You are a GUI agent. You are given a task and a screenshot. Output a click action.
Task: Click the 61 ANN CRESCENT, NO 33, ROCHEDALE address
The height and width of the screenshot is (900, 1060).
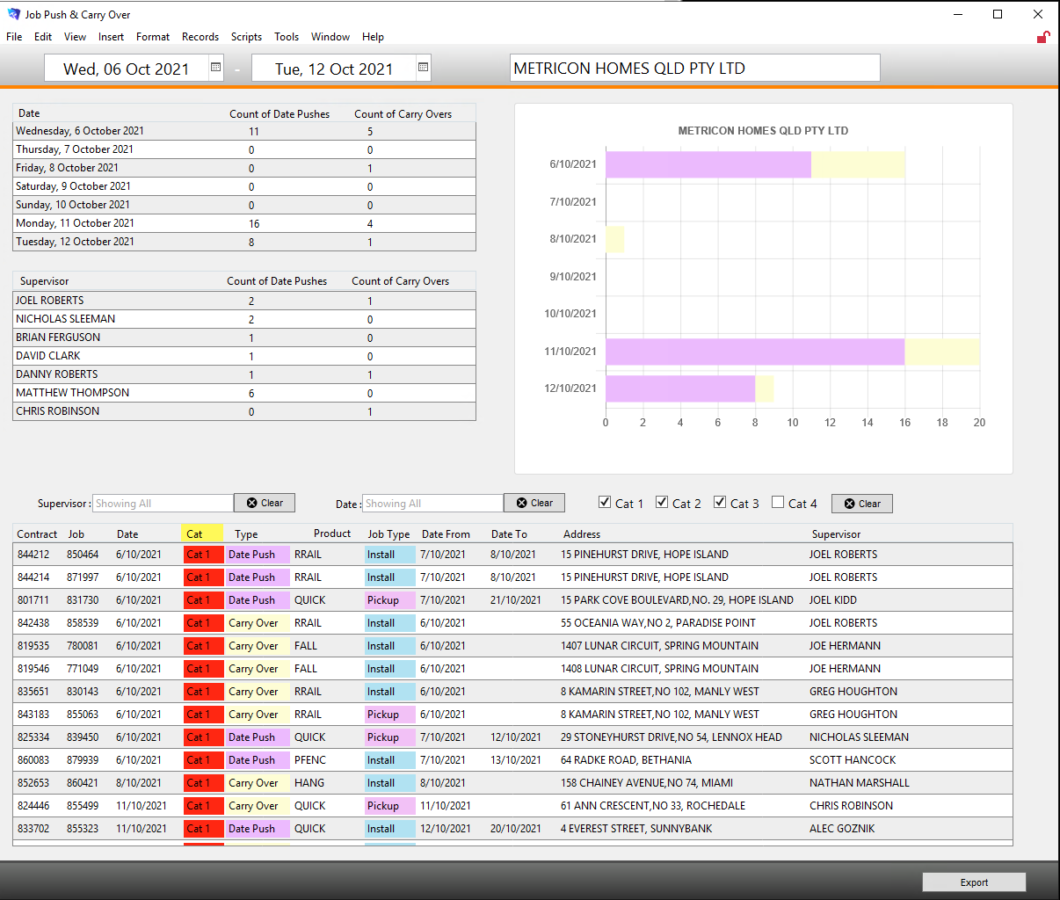click(653, 806)
